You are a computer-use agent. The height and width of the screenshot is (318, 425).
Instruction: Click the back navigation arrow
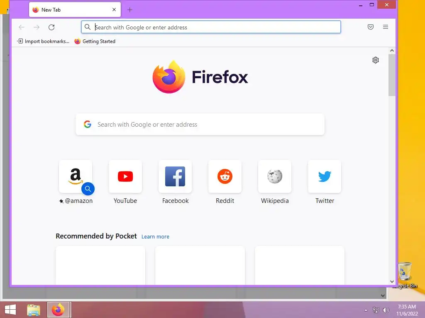[x=22, y=27]
